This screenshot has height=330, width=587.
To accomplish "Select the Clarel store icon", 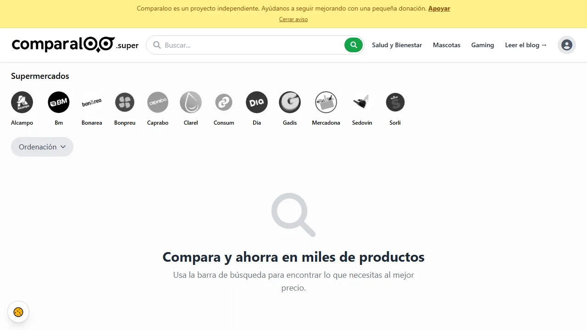I will click(190, 102).
